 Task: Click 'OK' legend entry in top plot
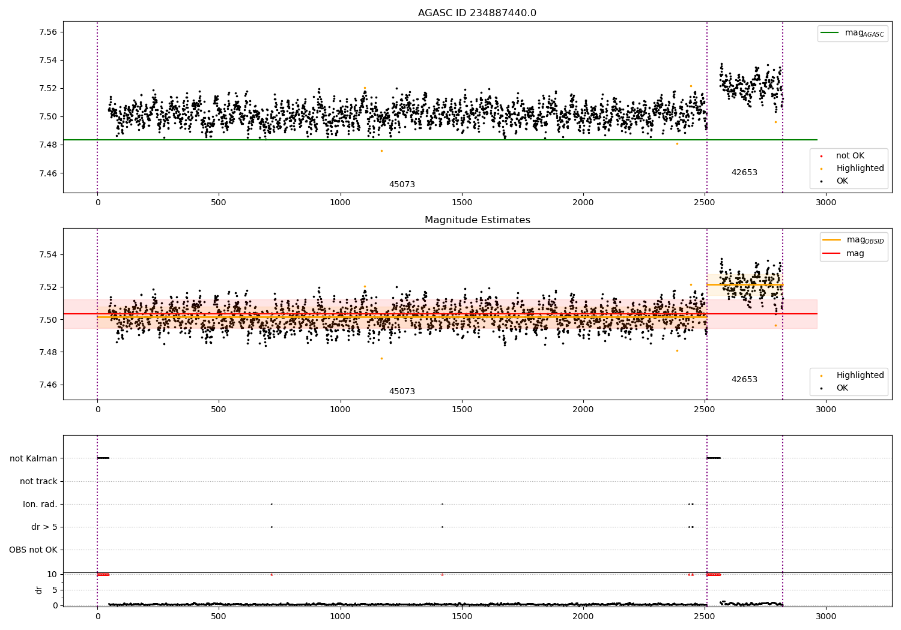tap(842, 181)
